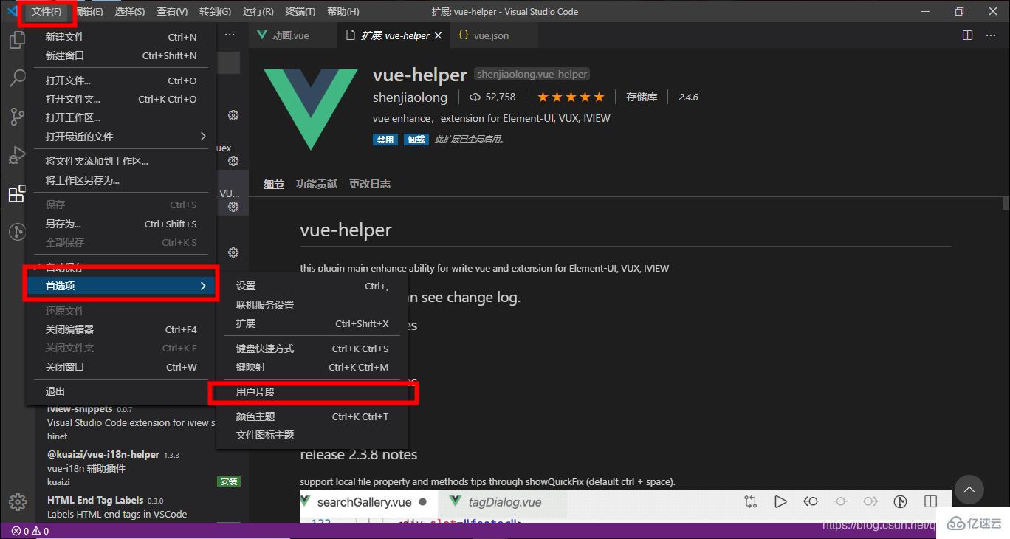This screenshot has height=539, width=1010.
Task: Show the 细节 tab of the extension
Action: [x=274, y=184]
